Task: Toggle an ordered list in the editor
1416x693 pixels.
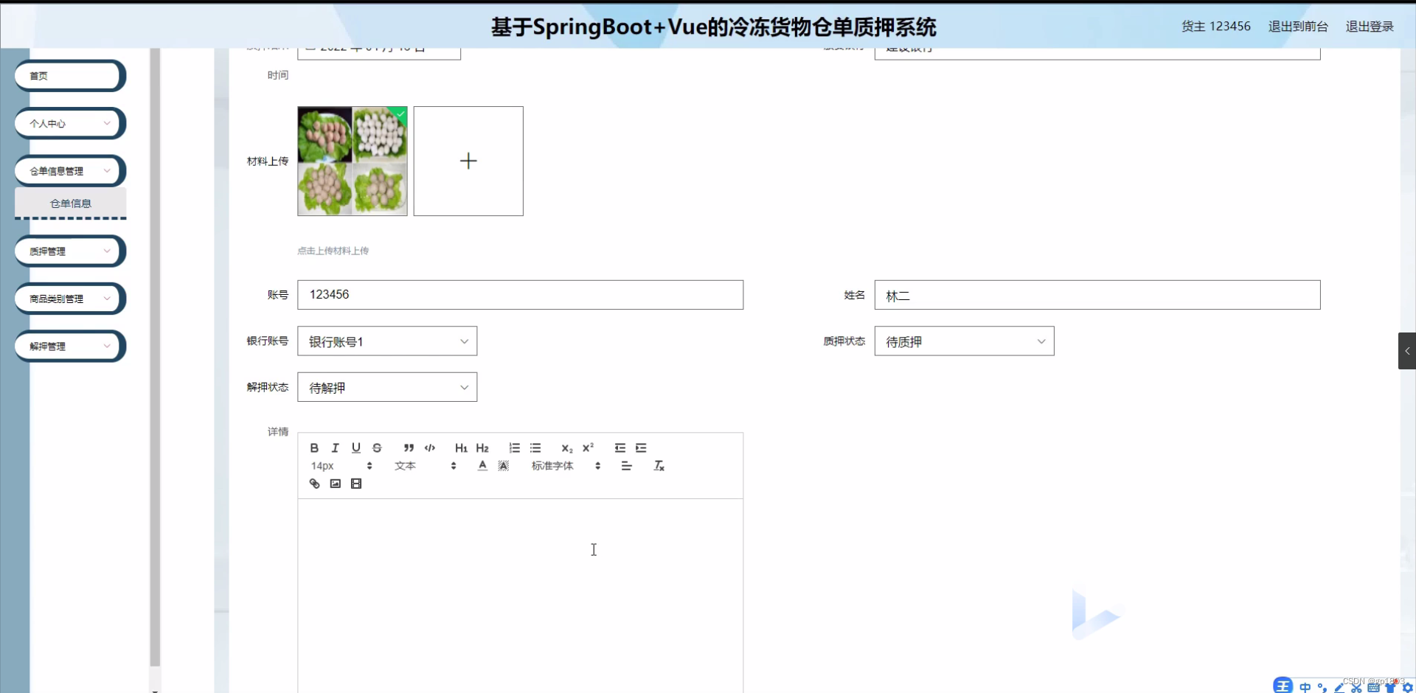Action: (x=514, y=448)
